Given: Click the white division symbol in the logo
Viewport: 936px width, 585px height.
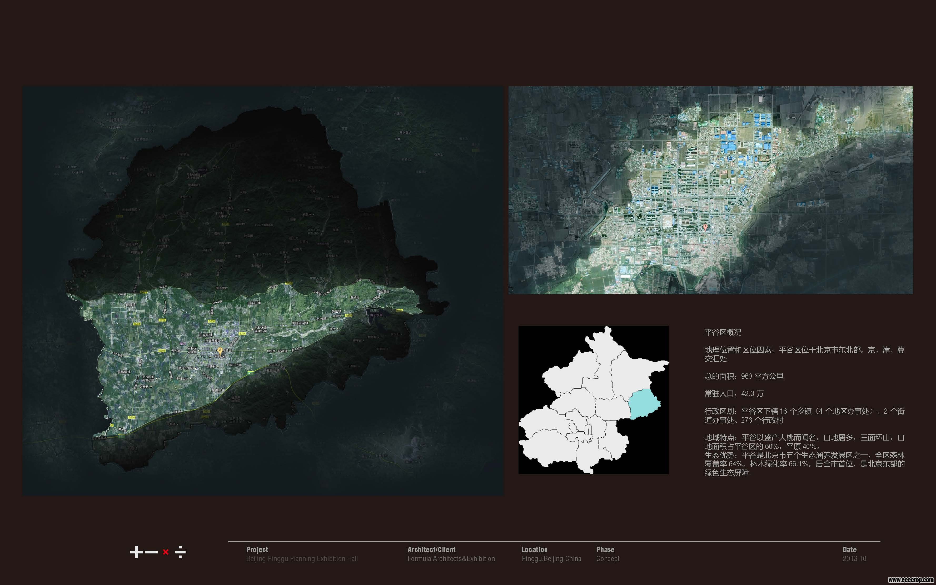Looking at the screenshot, I should [180, 552].
